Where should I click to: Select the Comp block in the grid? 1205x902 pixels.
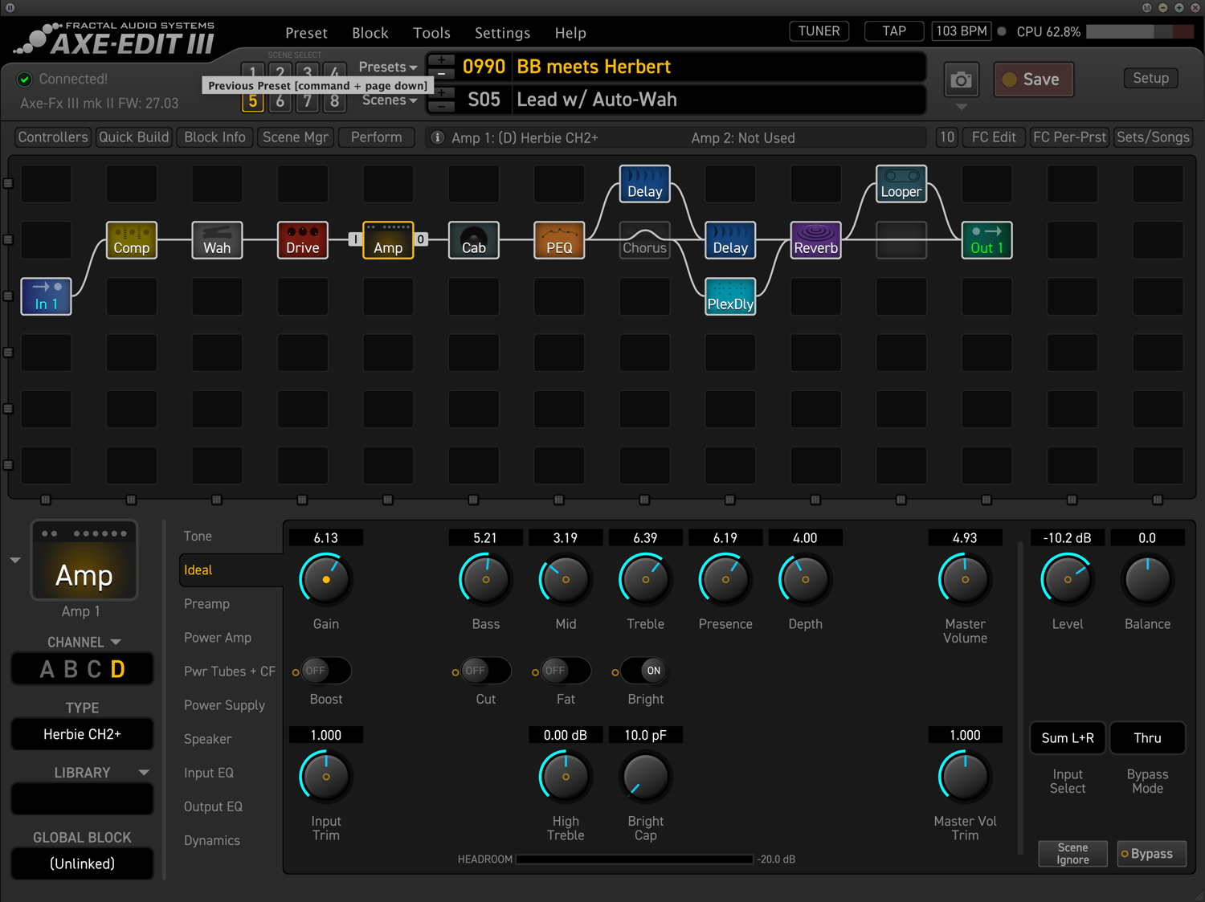coord(132,240)
